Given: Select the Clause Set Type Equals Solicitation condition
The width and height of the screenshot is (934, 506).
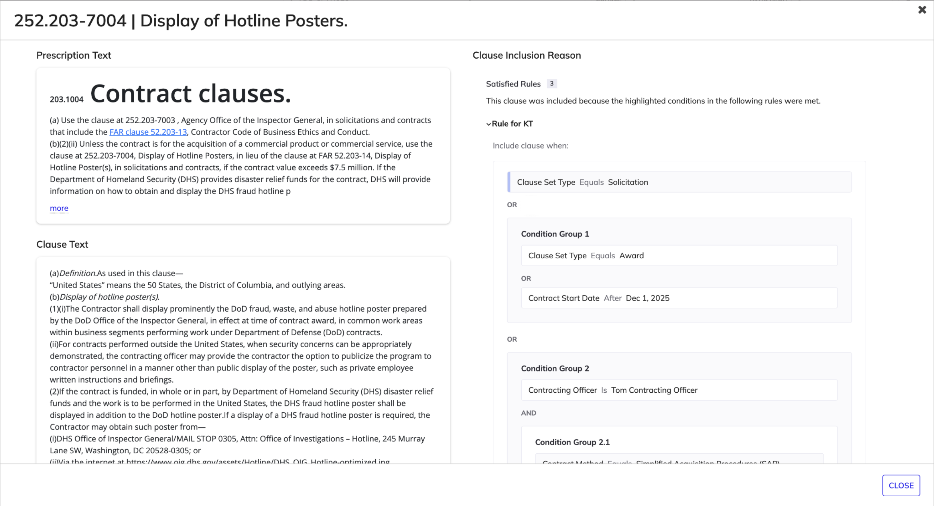Looking at the screenshot, I should coord(679,182).
